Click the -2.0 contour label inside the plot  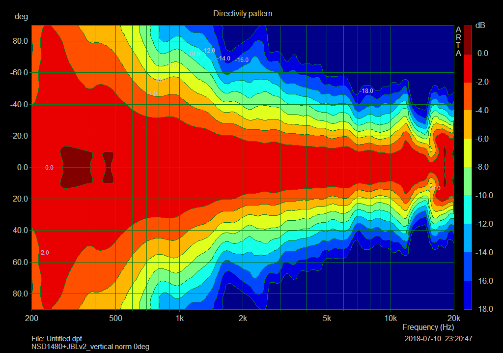44,253
